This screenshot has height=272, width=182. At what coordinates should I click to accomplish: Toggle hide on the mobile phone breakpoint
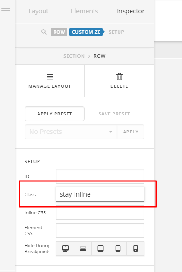(x=136, y=248)
